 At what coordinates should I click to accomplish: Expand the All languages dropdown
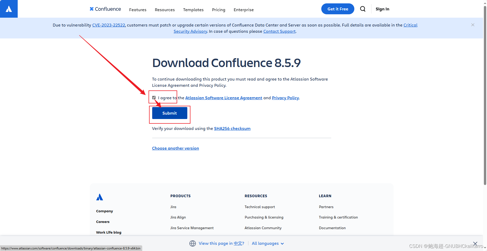pos(268,243)
